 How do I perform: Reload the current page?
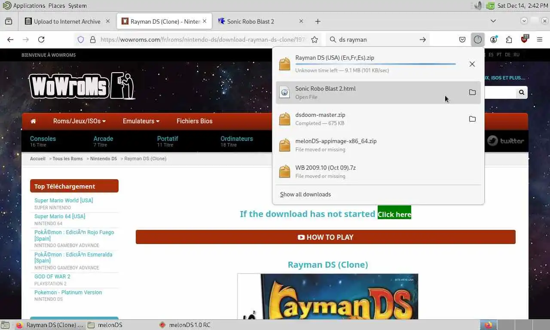pyautogui.click(x=41, y=40)
